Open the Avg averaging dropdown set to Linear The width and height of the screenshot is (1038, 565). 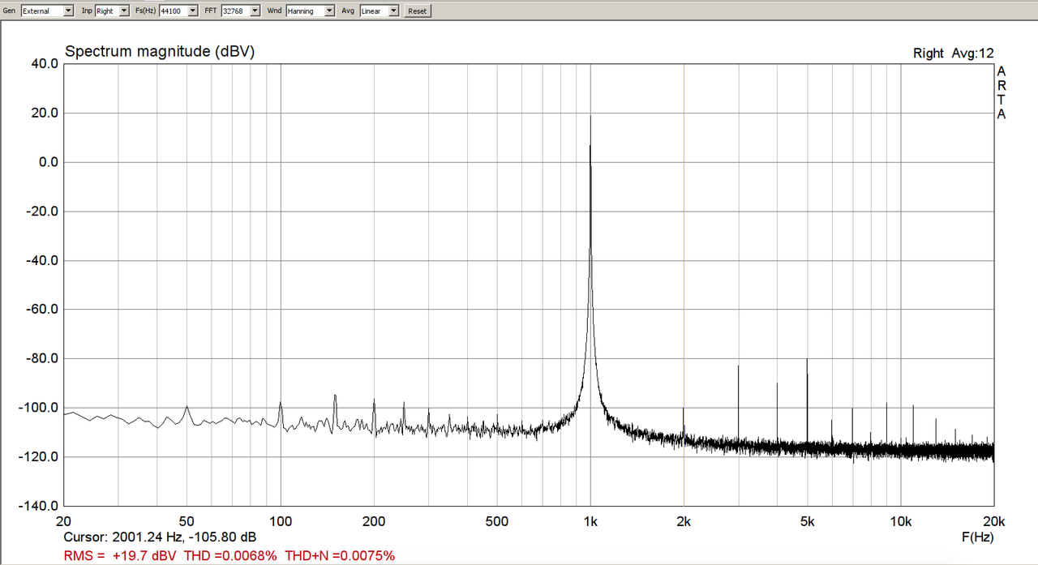coord(380,11)
